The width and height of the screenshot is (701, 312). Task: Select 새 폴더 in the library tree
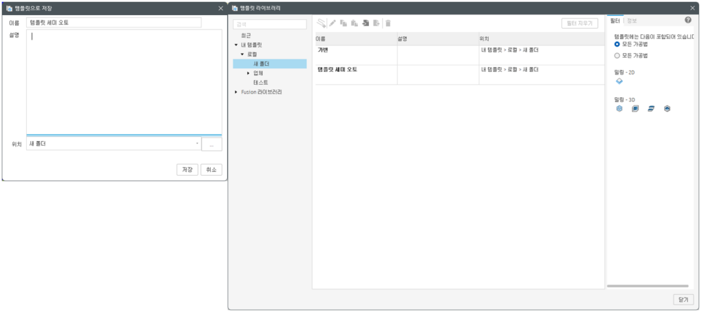click(270, 64)
